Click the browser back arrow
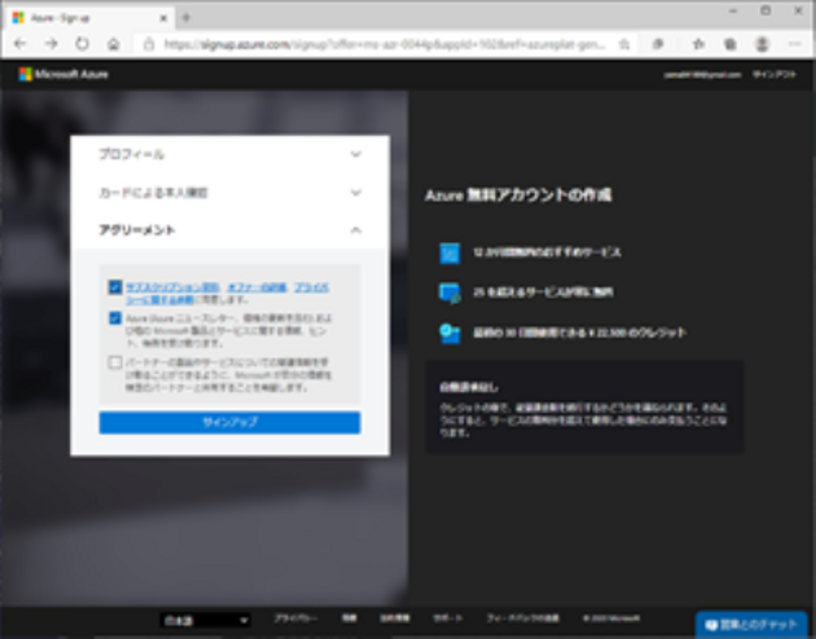816x639 pixels. tap(20, 44)
